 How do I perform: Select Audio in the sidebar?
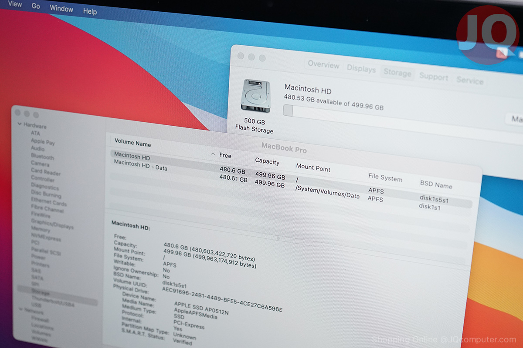(37, 149)
